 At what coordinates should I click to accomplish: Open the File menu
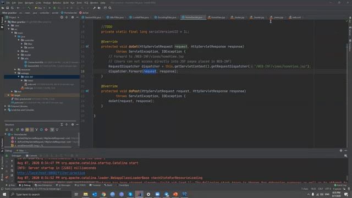pos(8,3)
